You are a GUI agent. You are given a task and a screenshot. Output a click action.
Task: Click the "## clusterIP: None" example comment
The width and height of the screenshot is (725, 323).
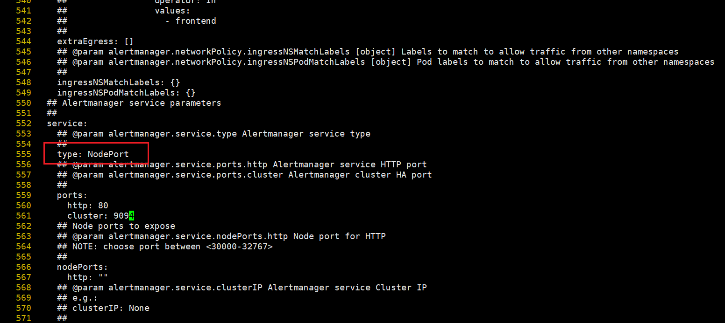click(111, 308)
